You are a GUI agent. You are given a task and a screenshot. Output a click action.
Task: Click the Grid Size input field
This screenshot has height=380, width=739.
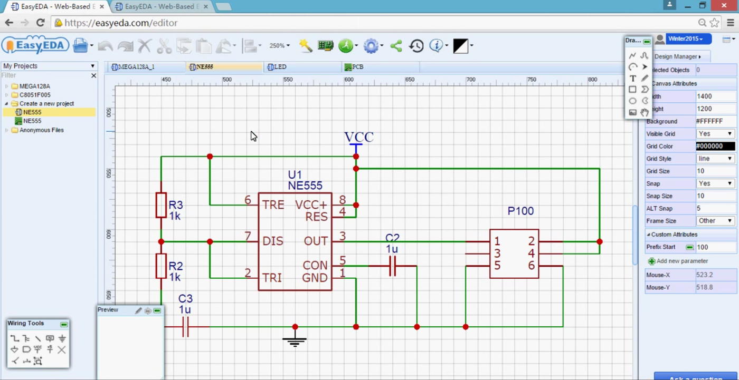[x=715, y=171]
